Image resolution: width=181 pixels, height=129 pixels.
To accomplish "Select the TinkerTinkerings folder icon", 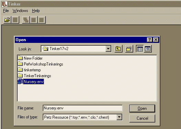I will (x=20, y=75).
